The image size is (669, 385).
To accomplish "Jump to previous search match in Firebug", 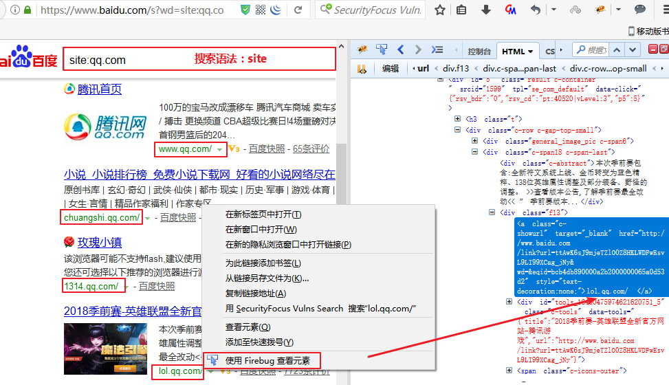I will coord(617,50).
